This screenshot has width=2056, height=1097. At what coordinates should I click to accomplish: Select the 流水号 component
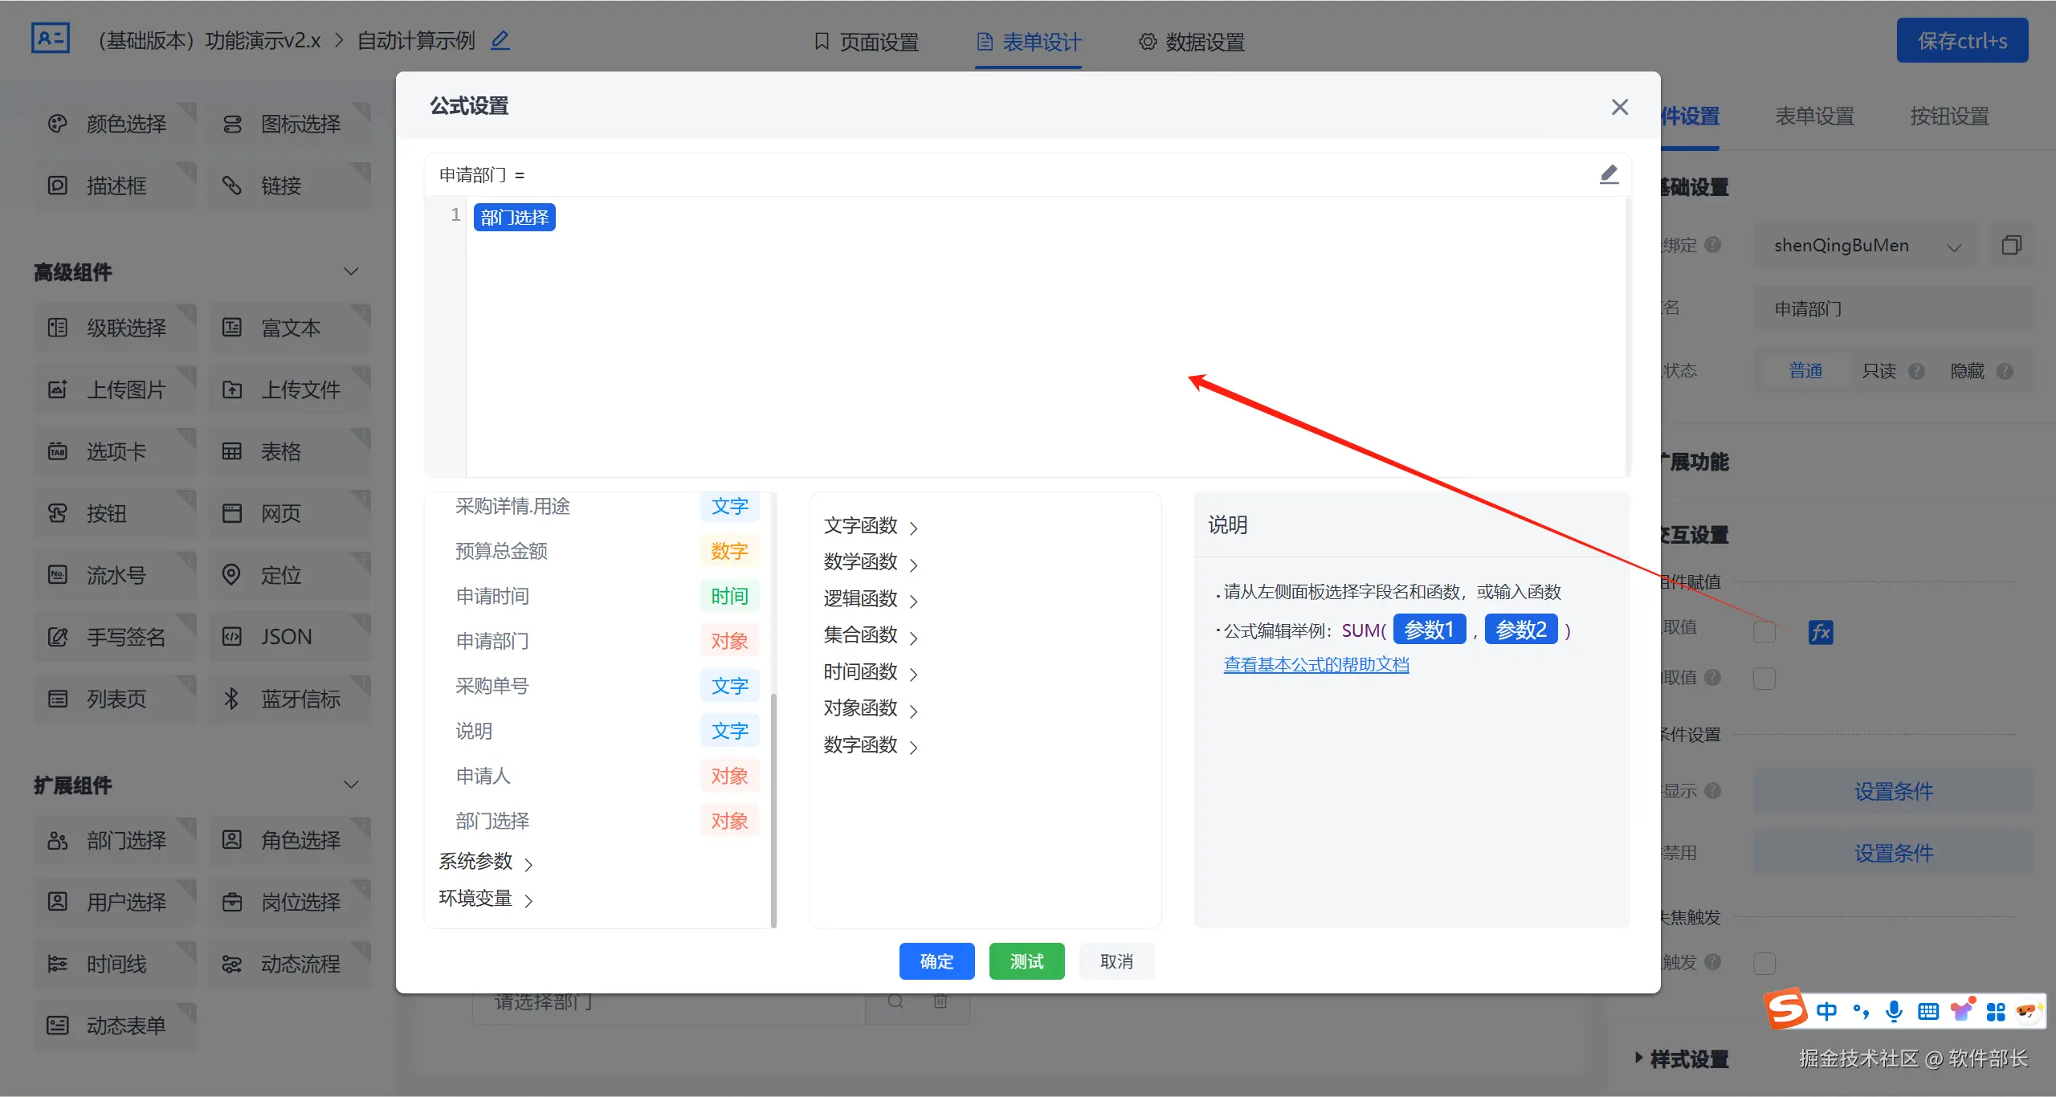click(x=115, y=575)
